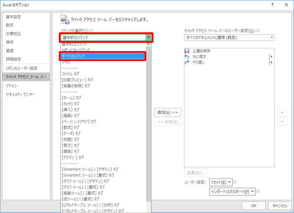
Task: Click info icon next to インポート/エクスポート button
Action: [x=258, y=191]
